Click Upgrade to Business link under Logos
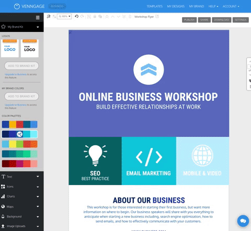 point(16,74)
